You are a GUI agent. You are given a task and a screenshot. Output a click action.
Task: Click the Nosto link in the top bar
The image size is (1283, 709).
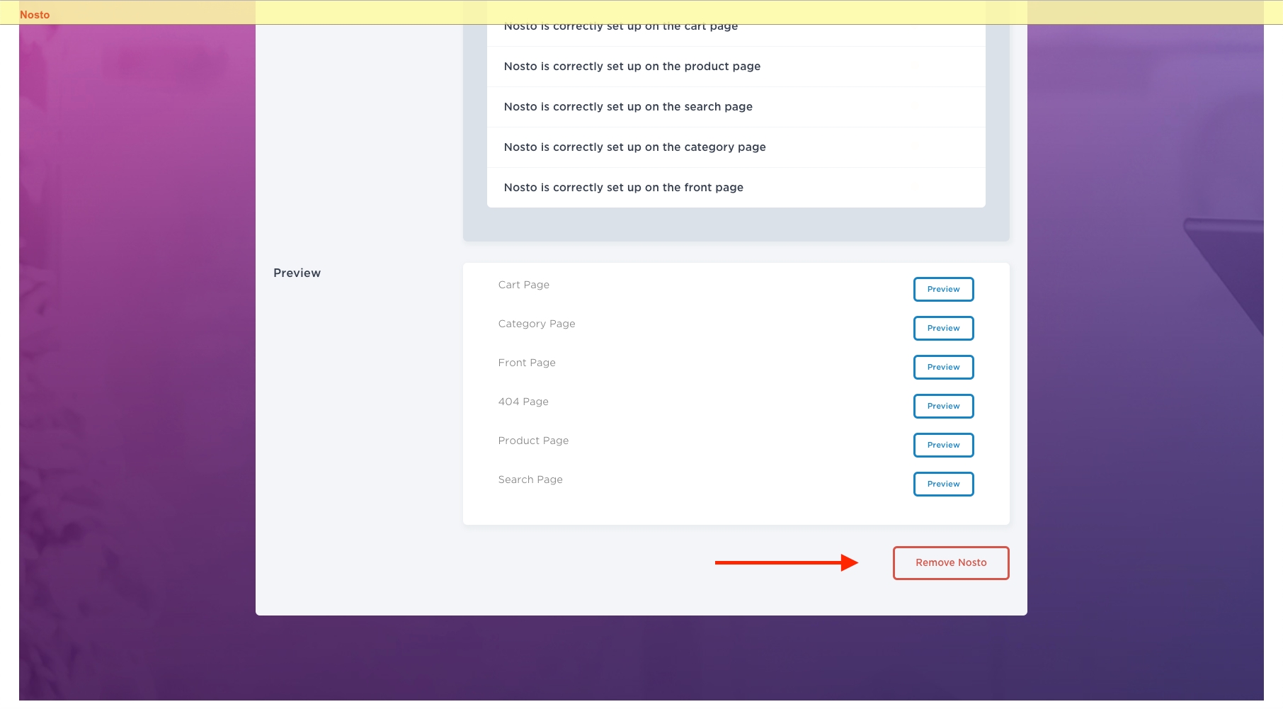coord(35,14)
